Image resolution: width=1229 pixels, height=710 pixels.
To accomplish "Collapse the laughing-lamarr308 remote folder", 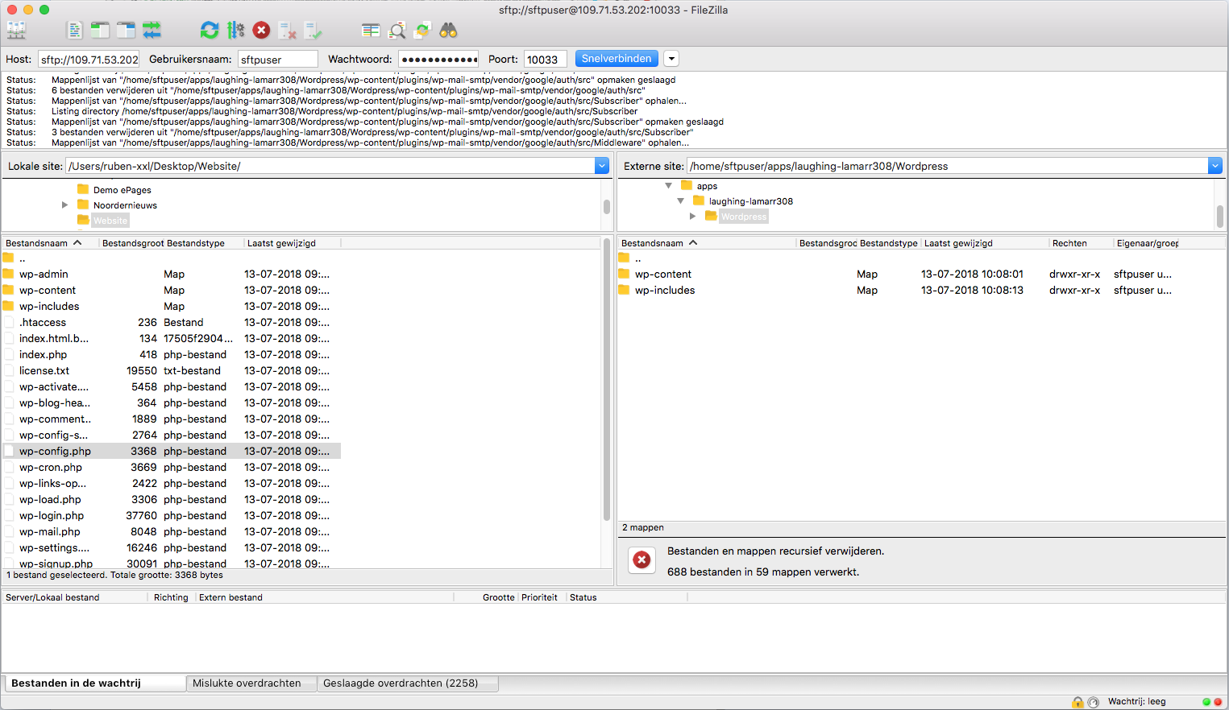I will point(680,201).
